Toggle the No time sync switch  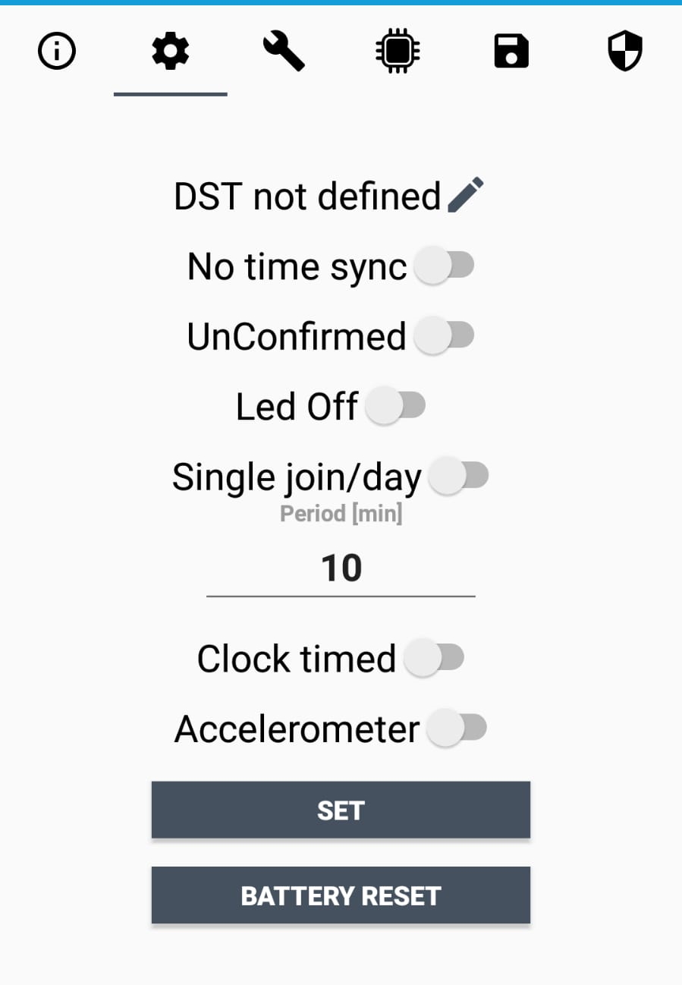pos(444,266)
